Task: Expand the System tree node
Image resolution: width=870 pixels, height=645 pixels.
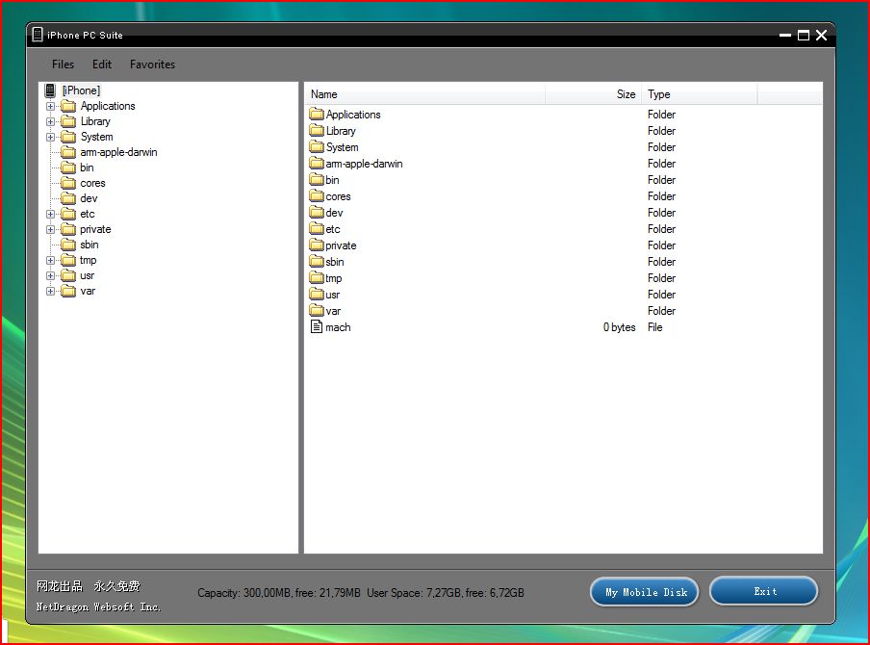Action: [50, 137]
